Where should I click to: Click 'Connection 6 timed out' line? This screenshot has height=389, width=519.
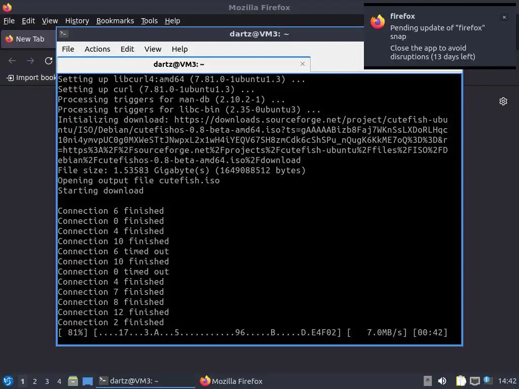pyautogui.click(x=113, y=251)
